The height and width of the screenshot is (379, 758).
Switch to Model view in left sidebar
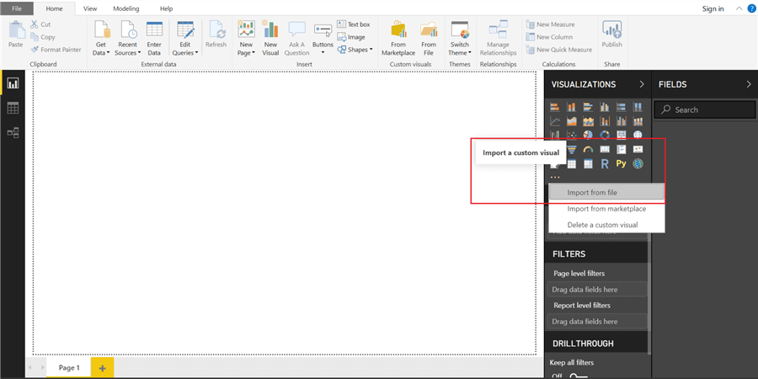(13, 132)
